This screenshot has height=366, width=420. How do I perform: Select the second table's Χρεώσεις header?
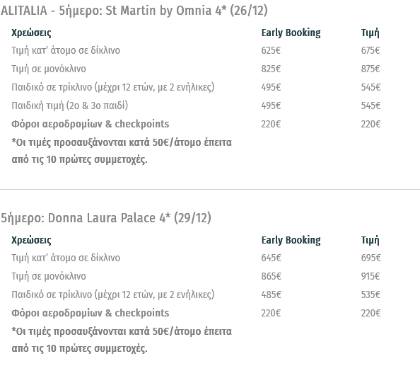[x=31, y=240]
